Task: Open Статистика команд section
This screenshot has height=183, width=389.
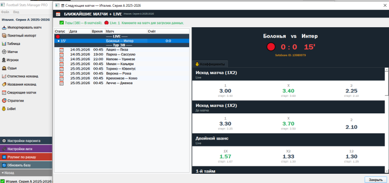Action: point(23,76)
